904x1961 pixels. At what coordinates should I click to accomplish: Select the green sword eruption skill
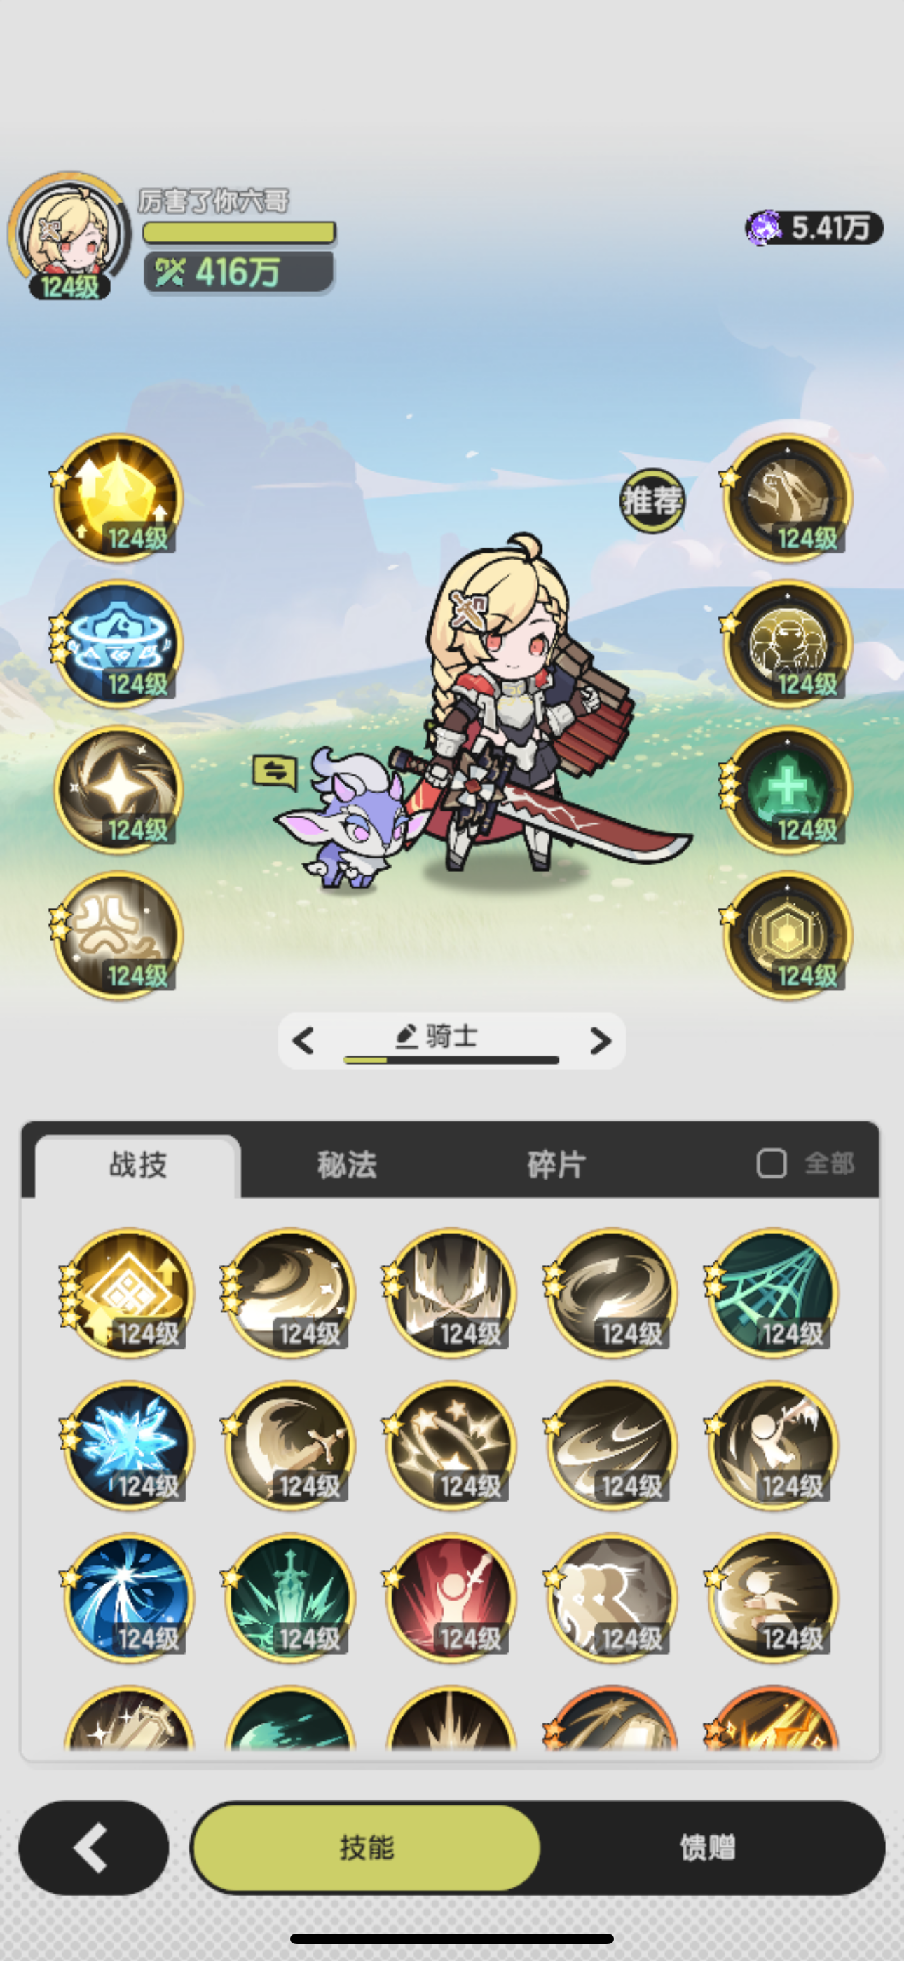pyautogui.click(x=289, y=1597)
